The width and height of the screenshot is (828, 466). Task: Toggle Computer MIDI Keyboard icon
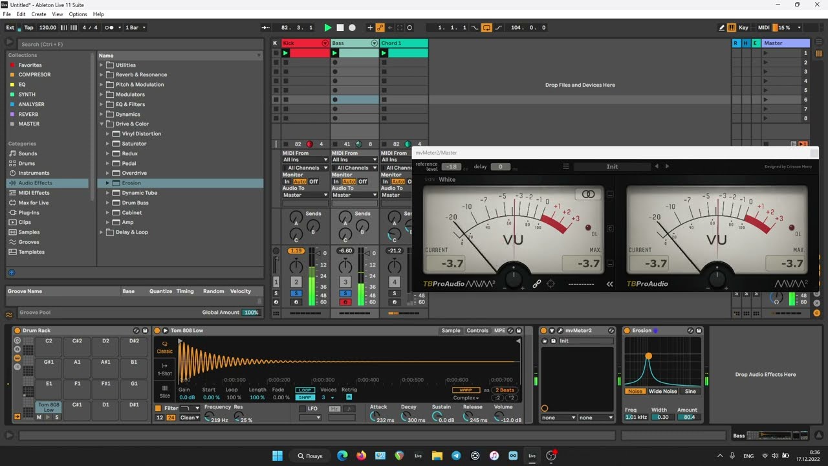click(x=732, y=28)
